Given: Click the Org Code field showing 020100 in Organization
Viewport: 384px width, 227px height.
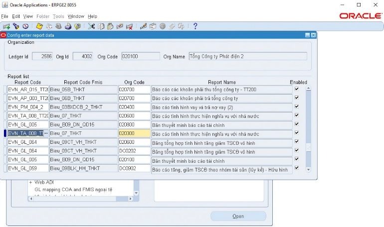Looking at the screenshot, I should pos(141,56).
